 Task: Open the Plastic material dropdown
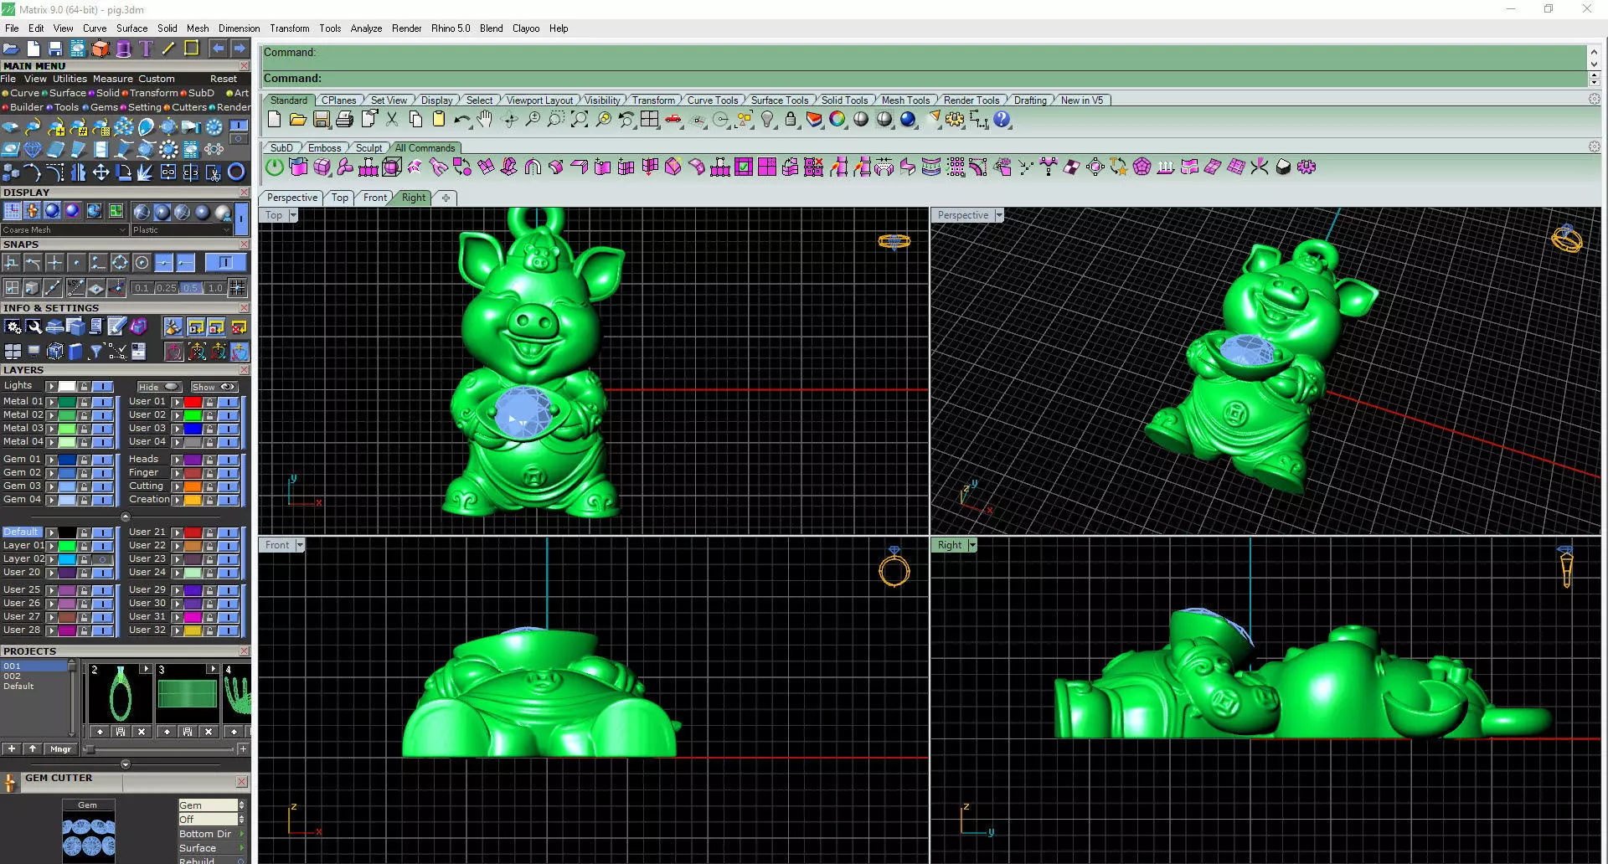pos(181,229)
